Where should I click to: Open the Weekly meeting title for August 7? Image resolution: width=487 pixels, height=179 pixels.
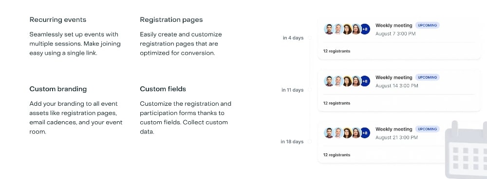pos(394,25)
